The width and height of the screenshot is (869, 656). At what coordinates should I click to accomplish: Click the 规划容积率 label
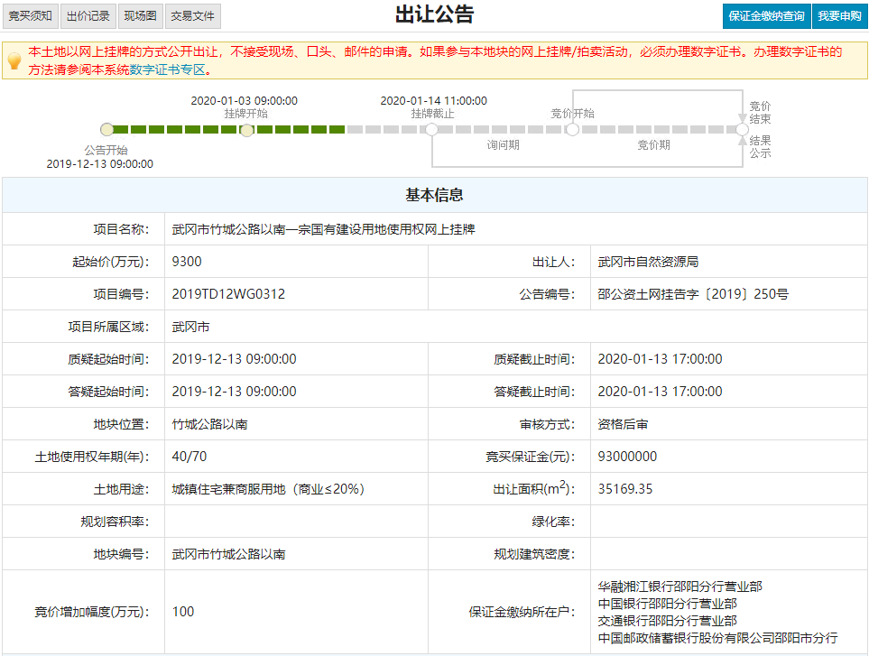tap(115, 522)
